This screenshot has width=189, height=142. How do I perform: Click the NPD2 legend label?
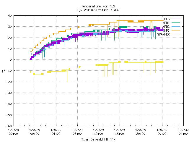click(x=166, y=27)
